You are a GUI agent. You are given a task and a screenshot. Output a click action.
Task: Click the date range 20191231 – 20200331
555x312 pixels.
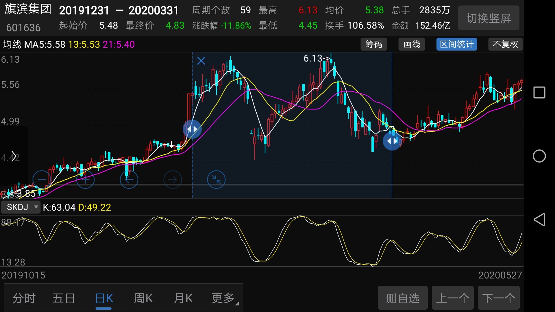[119, 11]
